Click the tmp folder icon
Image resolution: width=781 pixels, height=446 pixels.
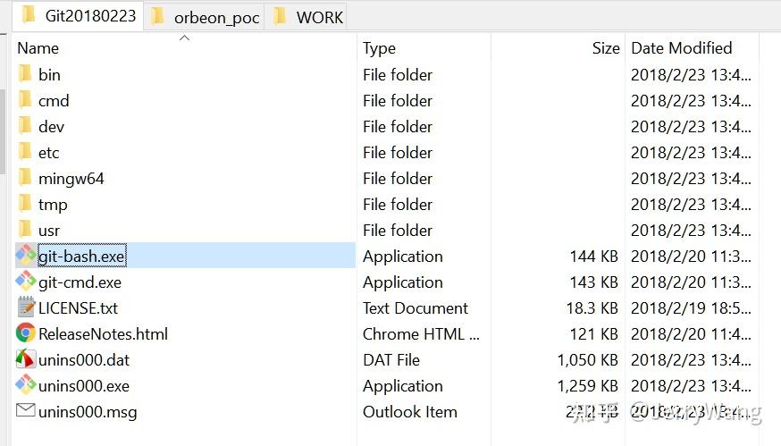coord(25,203)
